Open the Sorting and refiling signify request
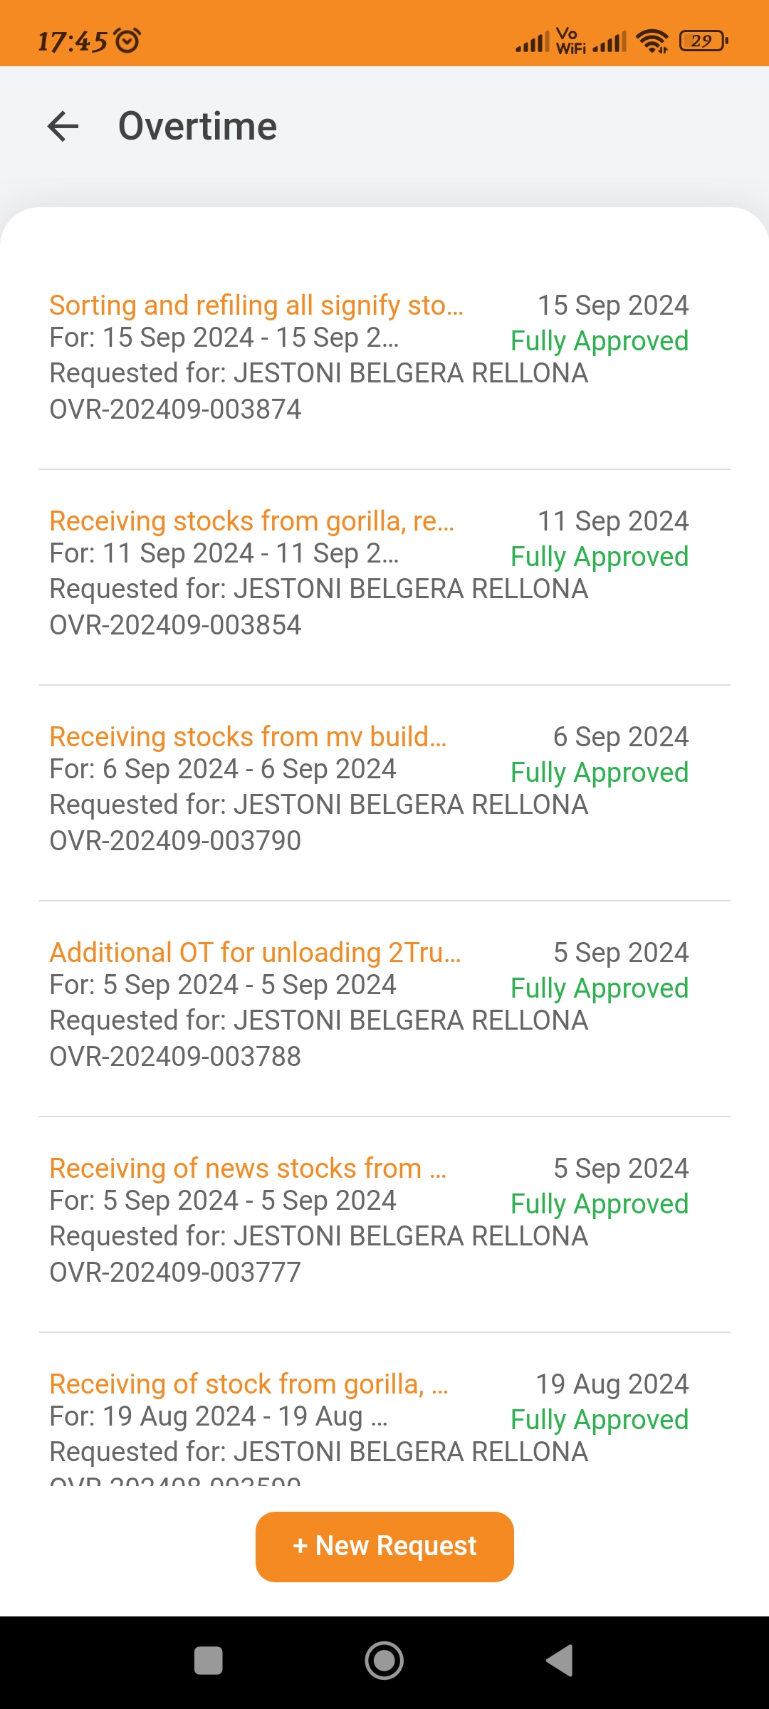769x1709 pixels. click(256, 305)
